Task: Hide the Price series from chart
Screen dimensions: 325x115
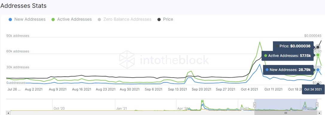Action: pyautogui.click(x=165, y=19)
